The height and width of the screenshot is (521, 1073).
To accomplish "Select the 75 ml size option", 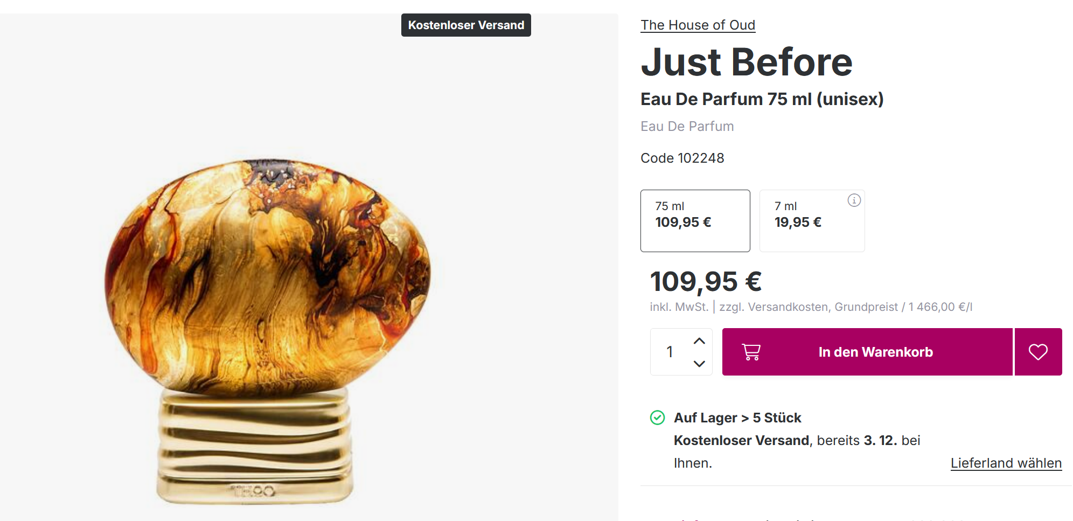I will point(695,220).
